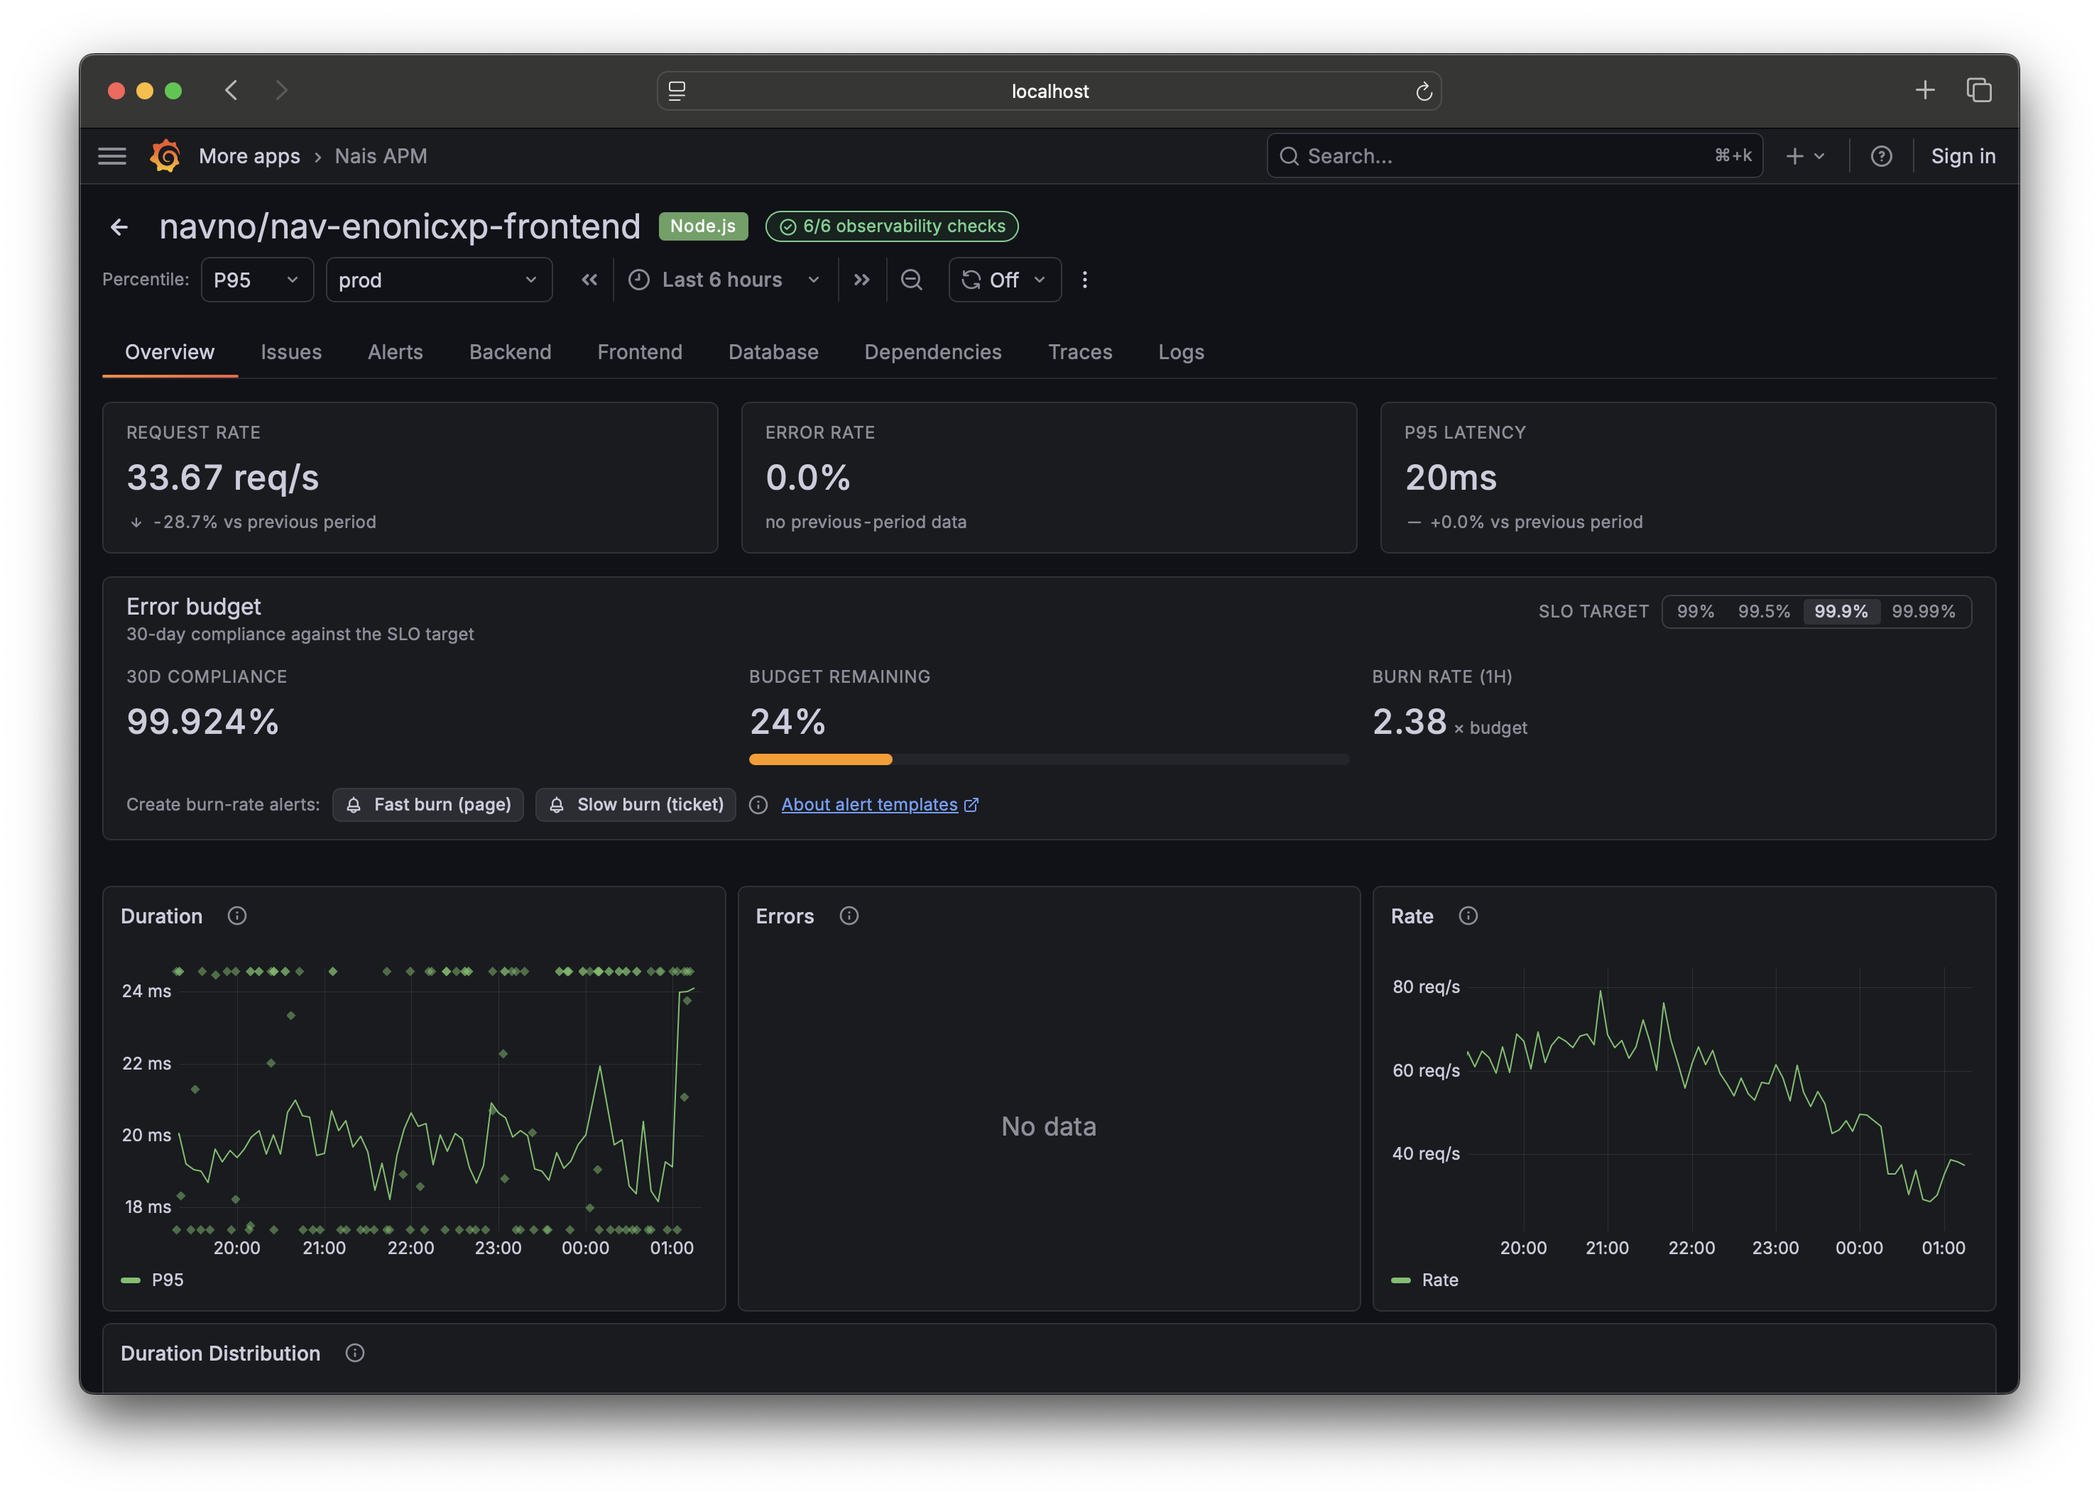This screenshot has width=2099, height=1499.
Task: Switch to the Database tab
Action: click(774, 351)
